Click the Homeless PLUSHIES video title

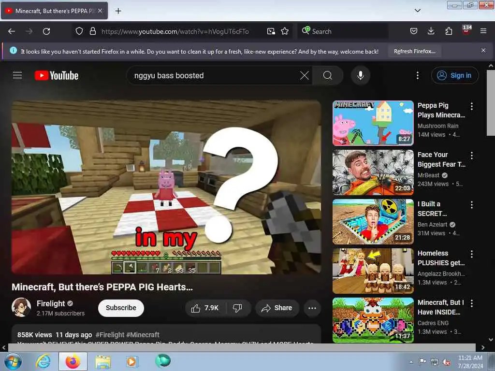point(441,258)
